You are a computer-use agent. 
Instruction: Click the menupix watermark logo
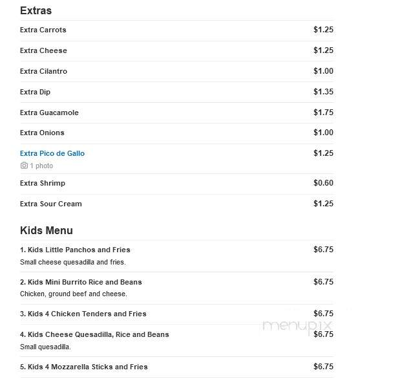(297, 326)
